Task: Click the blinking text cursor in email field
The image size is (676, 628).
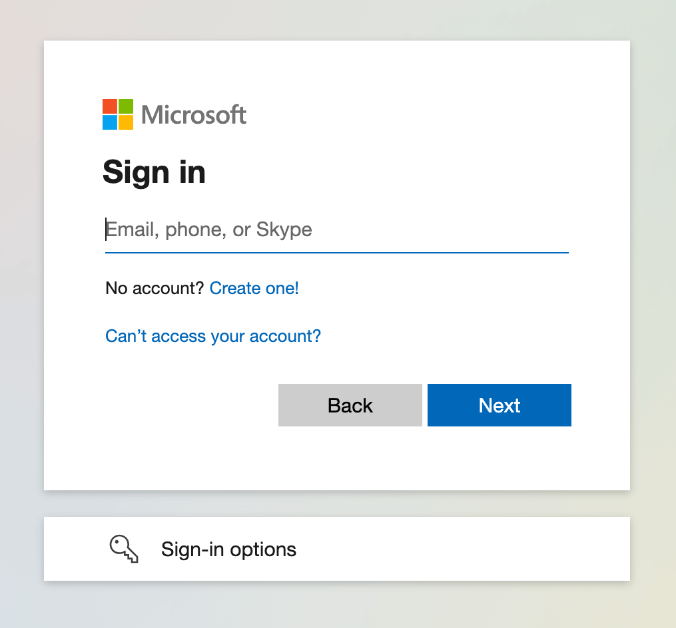Action: pyautogui.click(x=106, y=229)
